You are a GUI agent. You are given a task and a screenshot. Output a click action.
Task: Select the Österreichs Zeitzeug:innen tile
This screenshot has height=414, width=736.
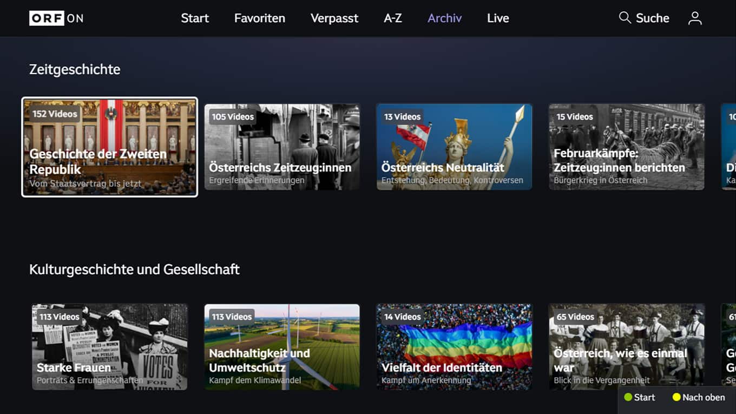282,147
